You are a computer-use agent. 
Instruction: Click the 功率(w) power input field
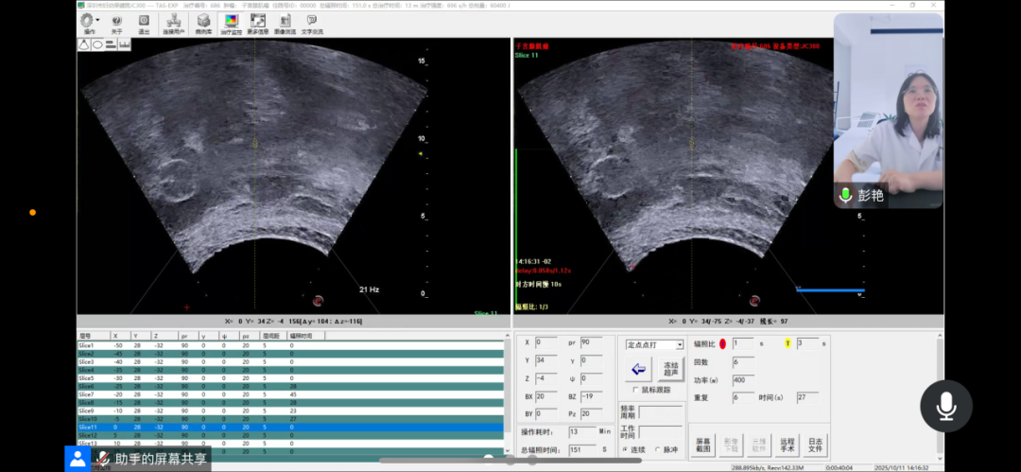743,379
